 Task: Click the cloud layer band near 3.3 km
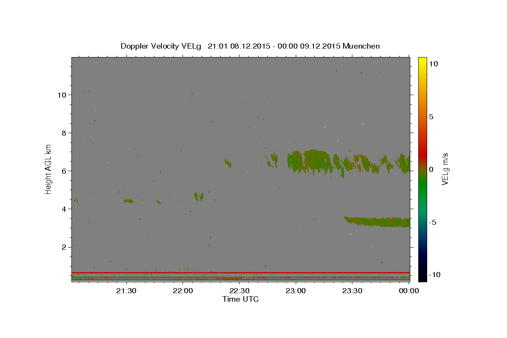coord(377,222)
